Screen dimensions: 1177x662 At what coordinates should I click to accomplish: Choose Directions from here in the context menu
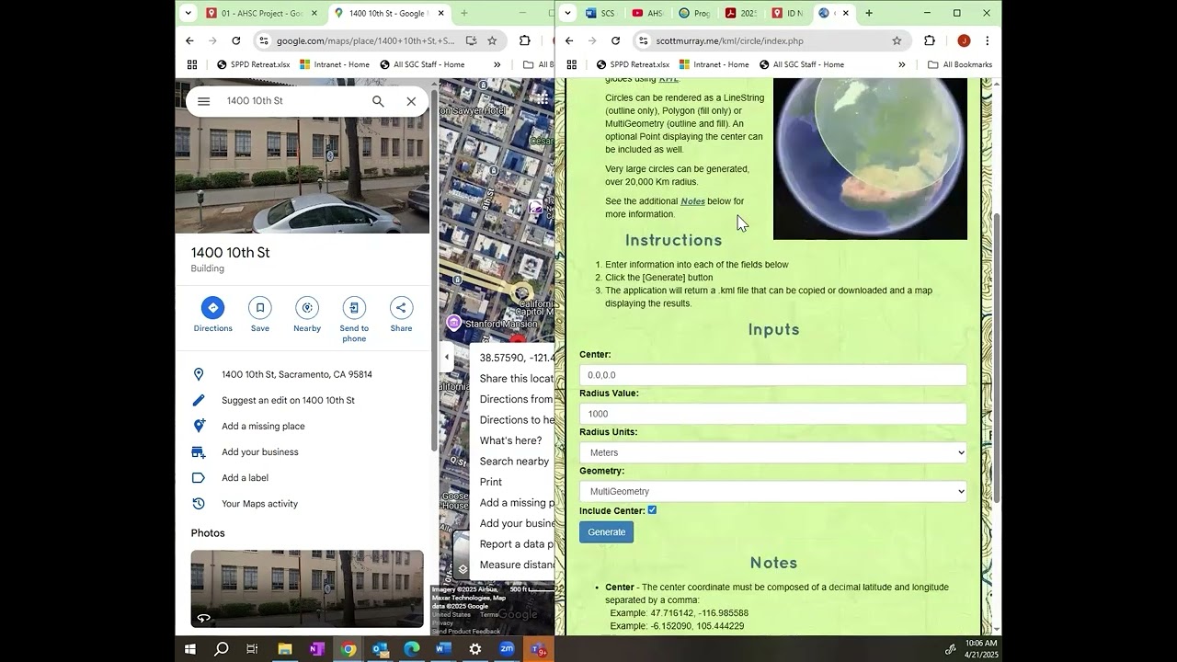click(517, 399)
